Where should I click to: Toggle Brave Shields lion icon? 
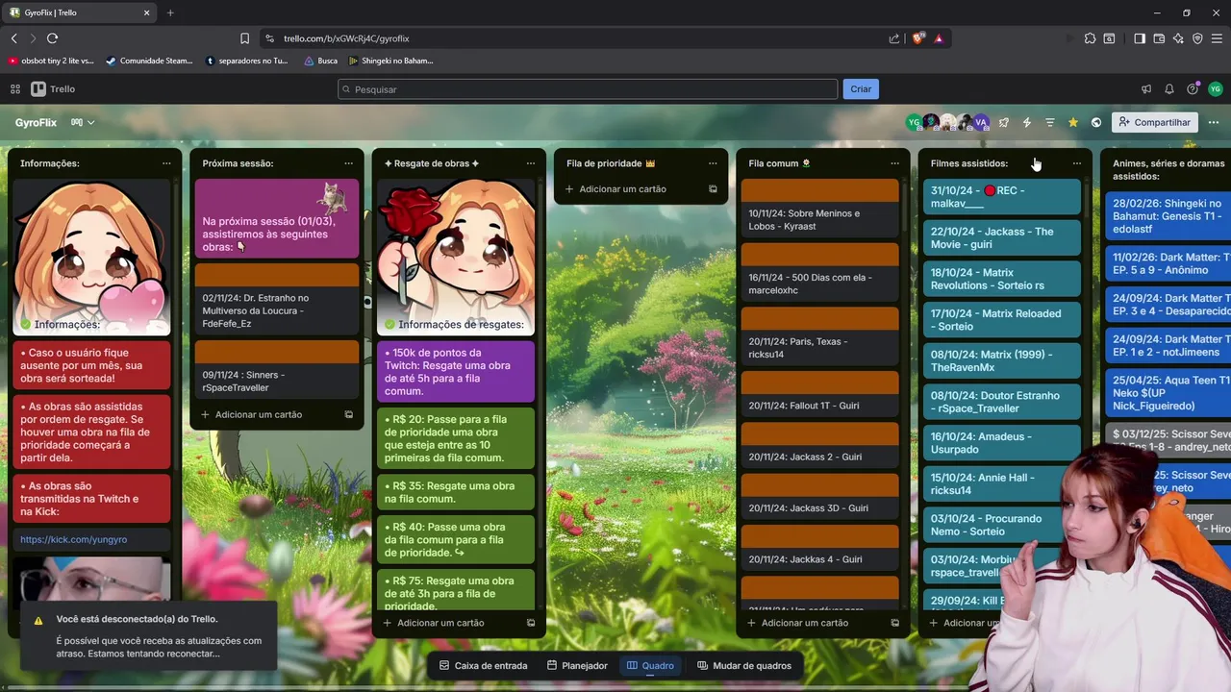coord(918,38)
